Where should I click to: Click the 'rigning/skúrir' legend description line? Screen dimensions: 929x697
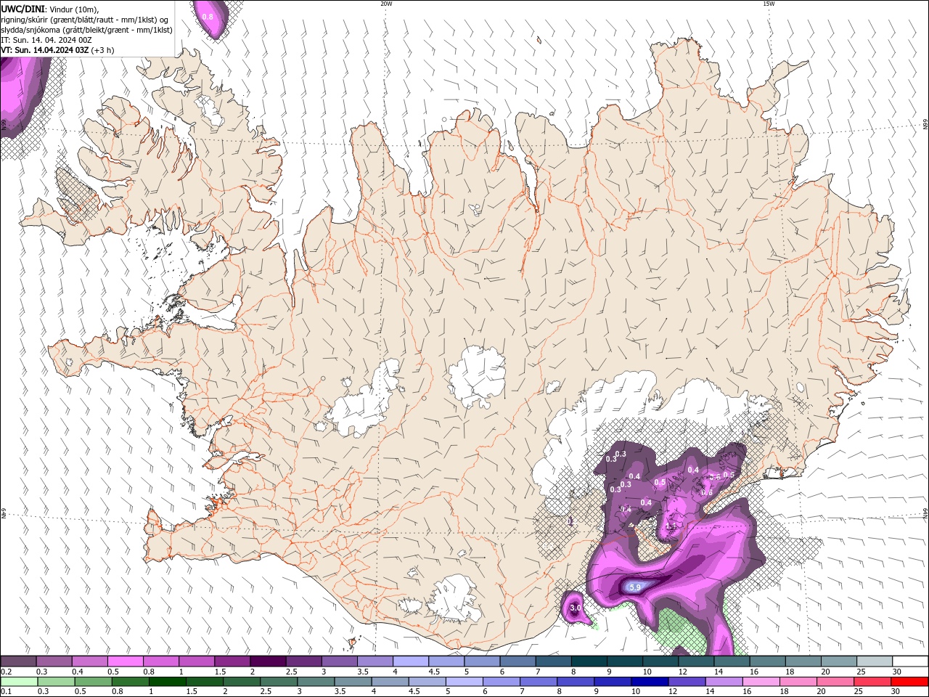(85, 20)
